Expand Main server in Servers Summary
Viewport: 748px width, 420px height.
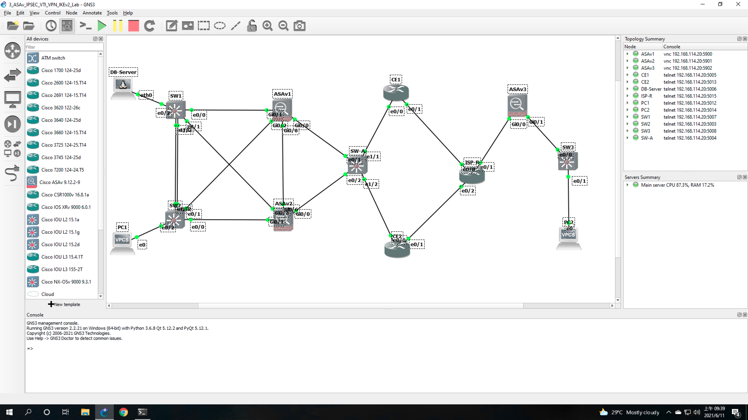(628, 185)
